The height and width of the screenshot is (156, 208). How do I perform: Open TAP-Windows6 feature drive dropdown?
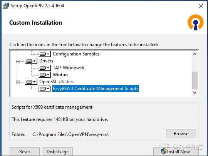tap(45, 68)
